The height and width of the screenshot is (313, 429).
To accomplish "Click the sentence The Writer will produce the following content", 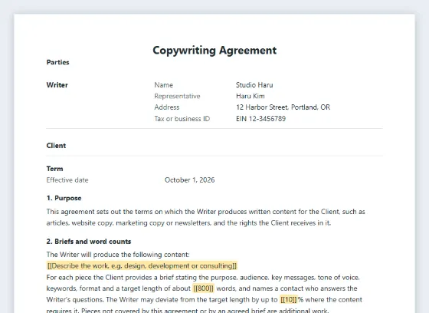I will tap(118, 255).
